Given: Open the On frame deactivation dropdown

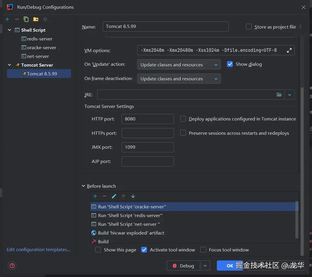Looking at the screenshot, I should [179, 79].
